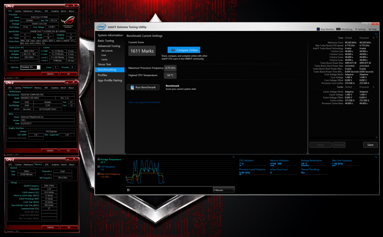Click the '1611 Marks' current score box
The width and height of the screenshot is (383, 237).
pos(142,51)
